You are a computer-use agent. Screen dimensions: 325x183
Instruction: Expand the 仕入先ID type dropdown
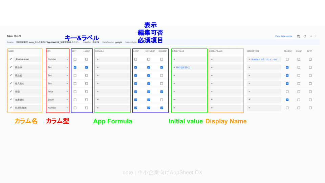click(58, 84)
